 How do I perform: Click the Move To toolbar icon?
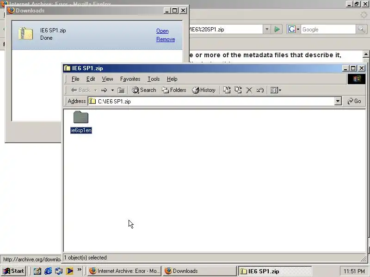pos(227,90)
